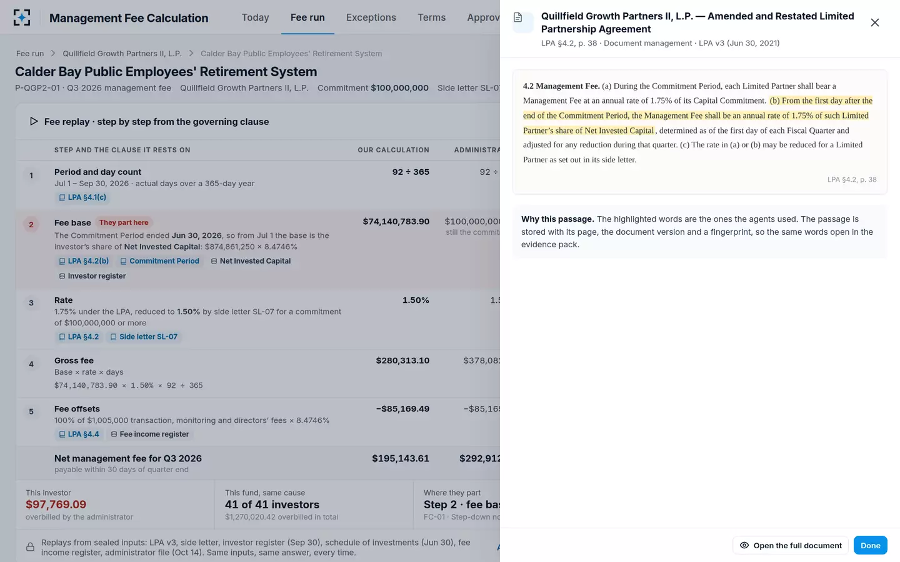Screen dimensions: 900x562
Task: Click the Fee run breadcrumb link
Action: (30, 54)
